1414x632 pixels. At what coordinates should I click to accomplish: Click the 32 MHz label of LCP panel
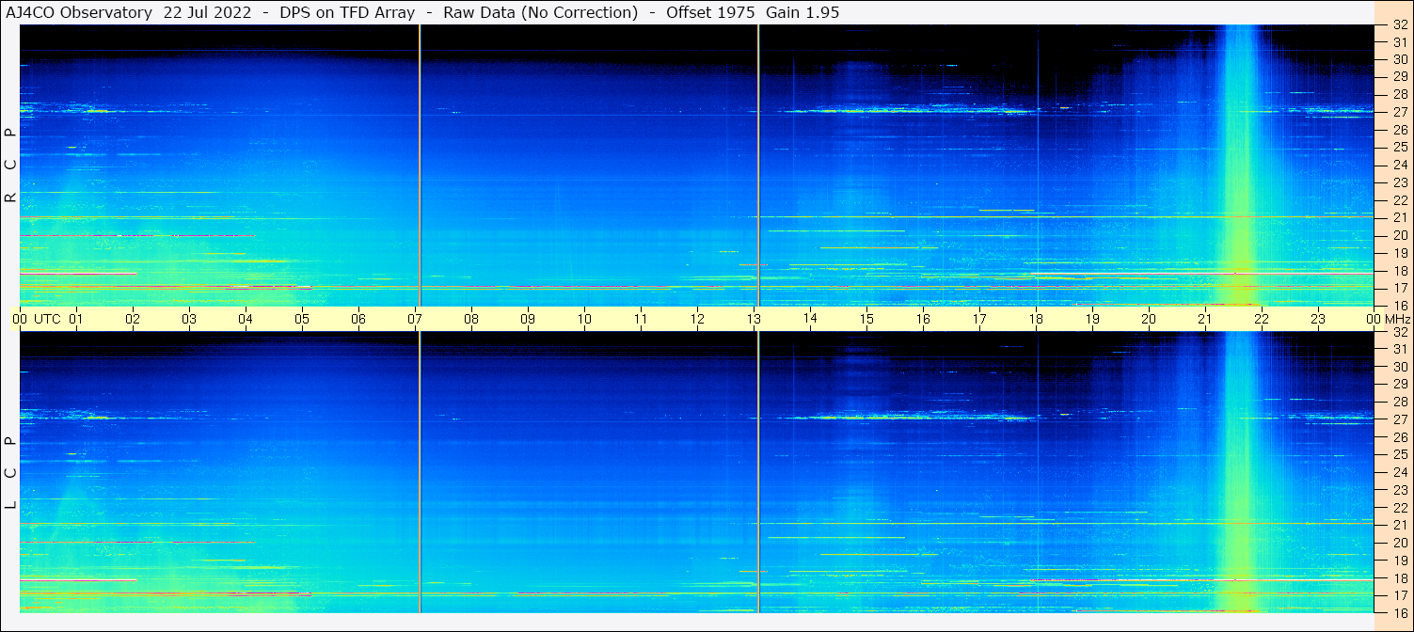1399,332
